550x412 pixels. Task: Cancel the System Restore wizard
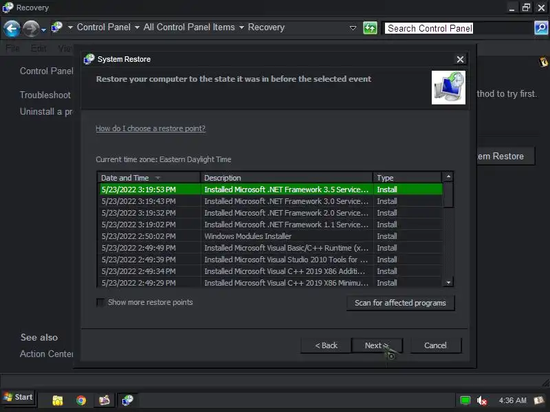tap(435, 345)
